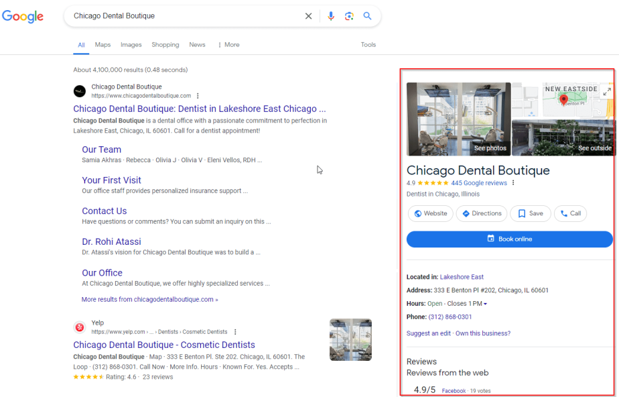
Task: Select the All results tab
Action: [81, 45]
